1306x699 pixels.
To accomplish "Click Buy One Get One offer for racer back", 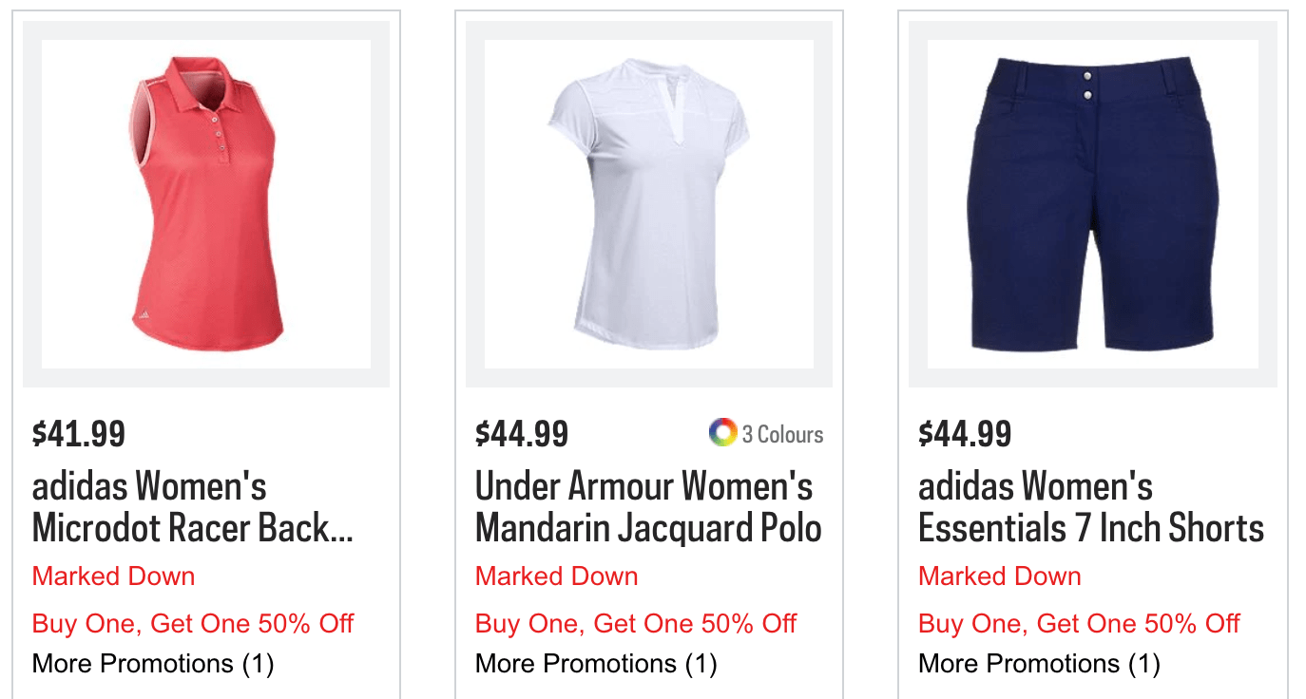I will click(x=193, y=624).
